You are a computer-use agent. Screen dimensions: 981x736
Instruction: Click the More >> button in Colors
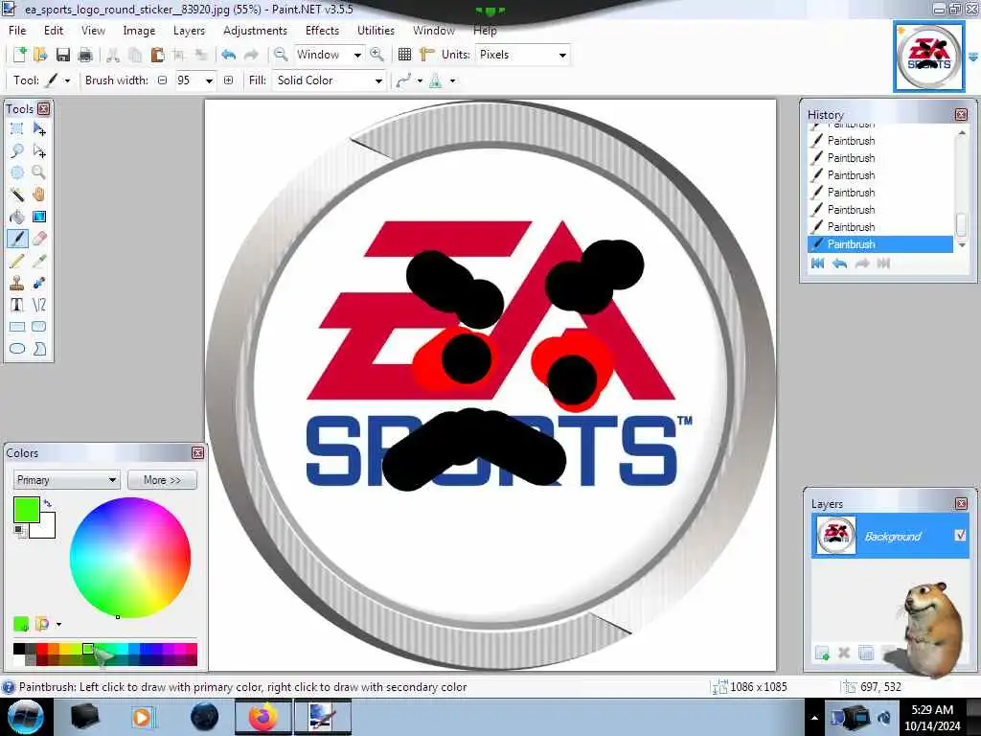(x=162, y=480)
